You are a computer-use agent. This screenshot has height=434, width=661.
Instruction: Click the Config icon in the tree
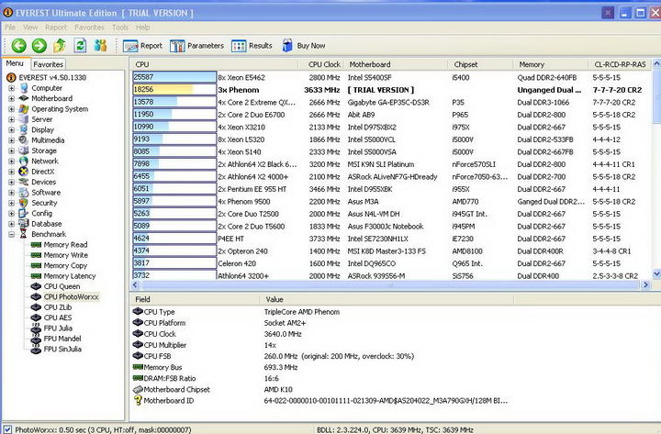click(24, 213)
